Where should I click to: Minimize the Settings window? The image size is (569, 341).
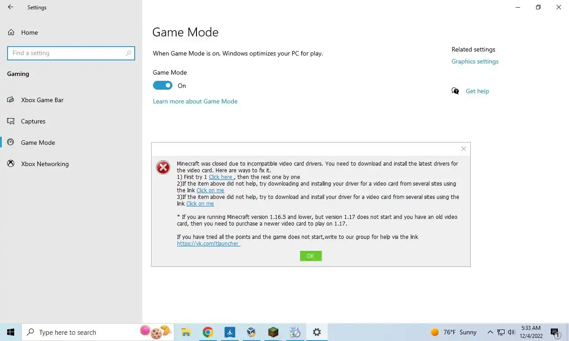[518, 7]
